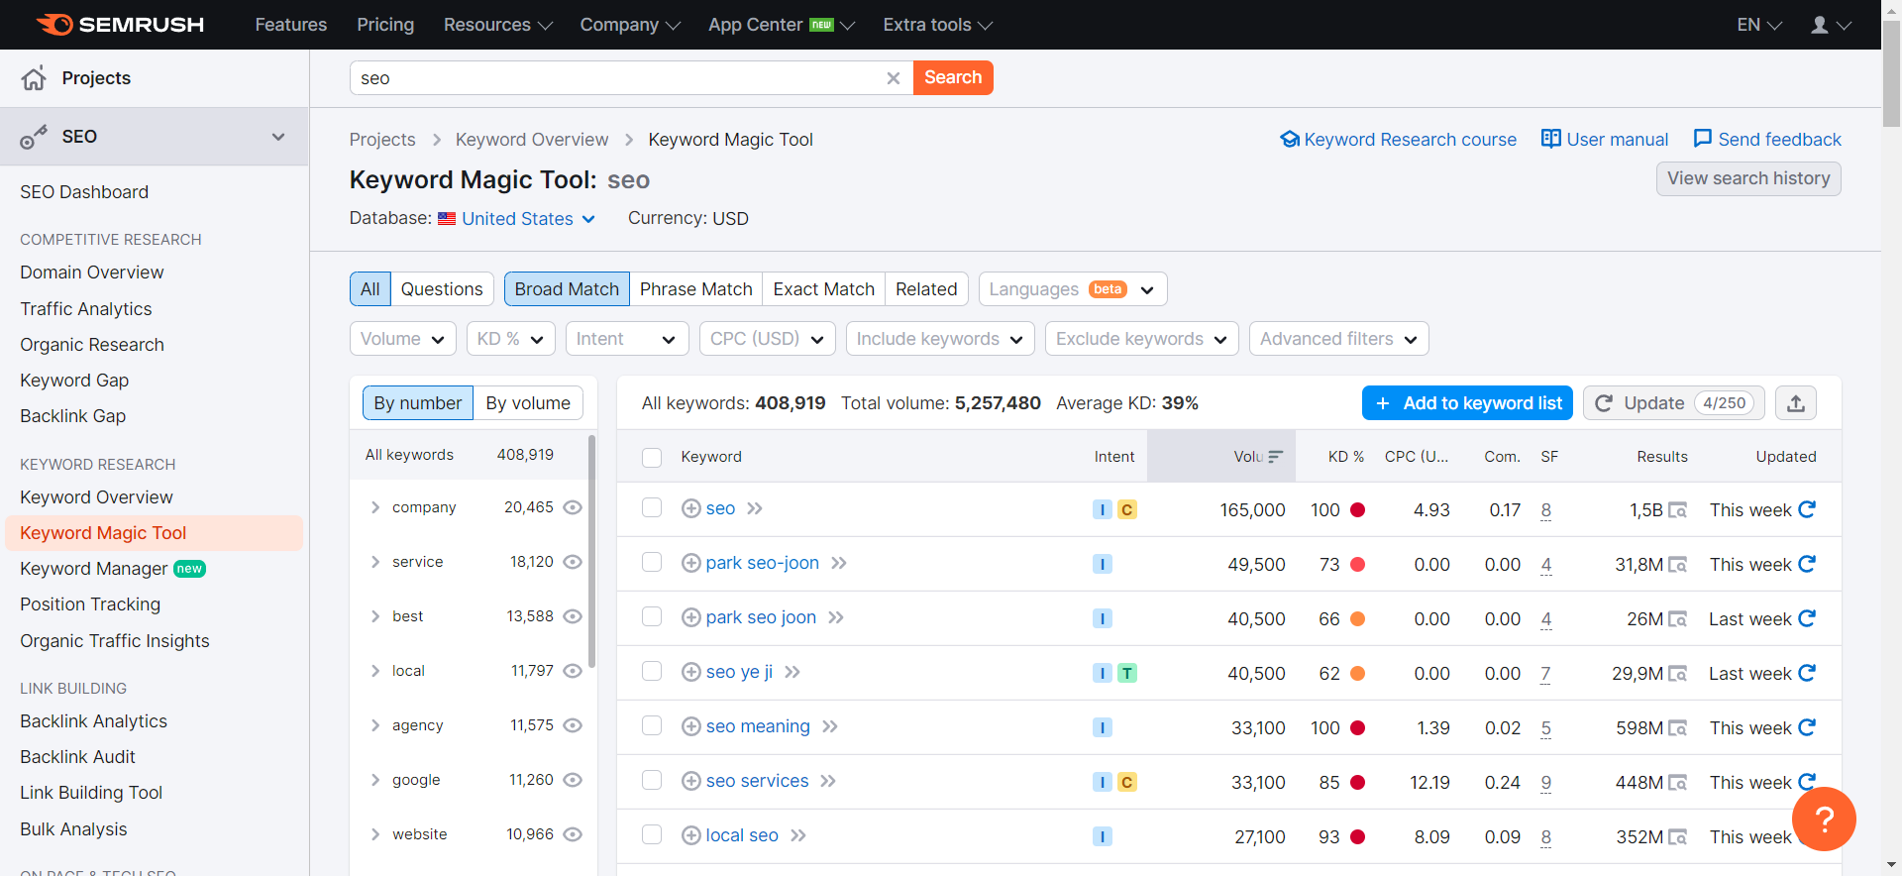Select the Exact Match tab

(x=824, y=289)
